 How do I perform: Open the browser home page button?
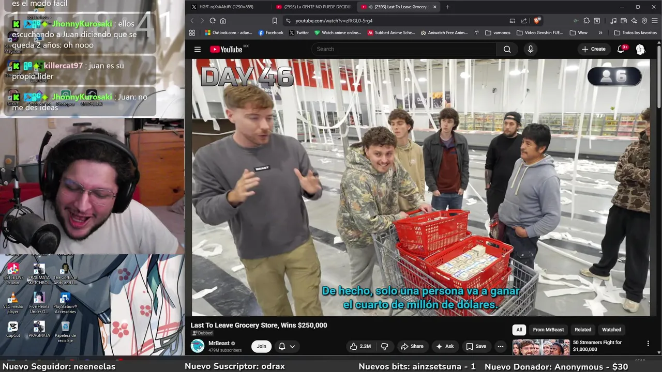coord(223,21)
